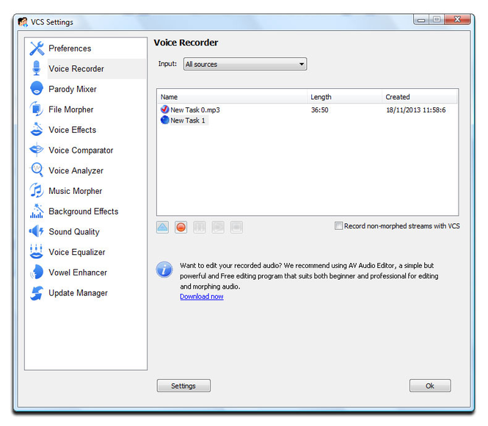Click the Preferences wrench icon
The image size is (488, 426).
(x=37, y=48)
